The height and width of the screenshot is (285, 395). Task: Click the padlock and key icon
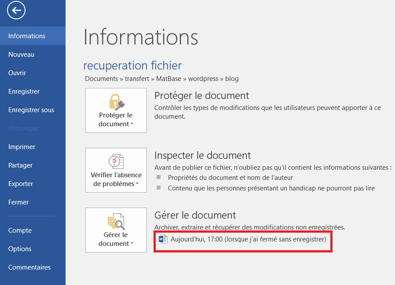click(x=117, y=102)
